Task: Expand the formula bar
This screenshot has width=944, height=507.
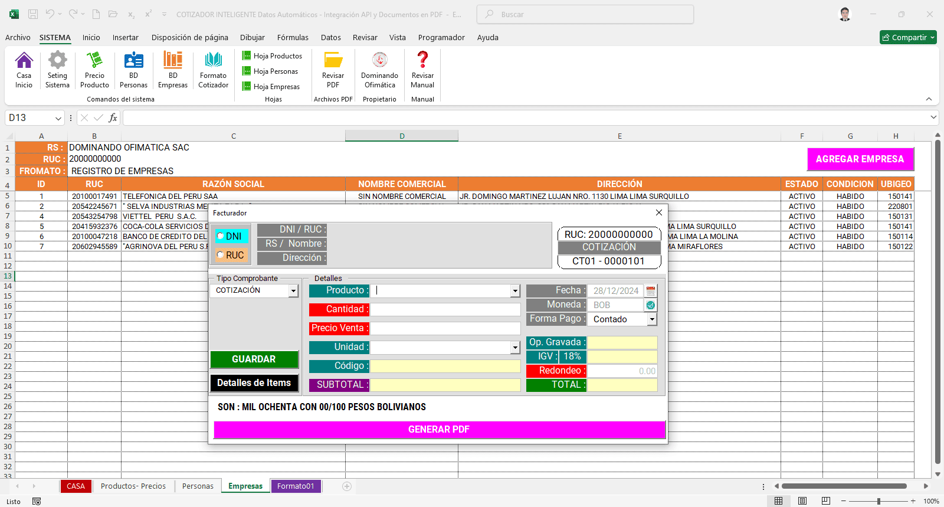Action: 933,117
